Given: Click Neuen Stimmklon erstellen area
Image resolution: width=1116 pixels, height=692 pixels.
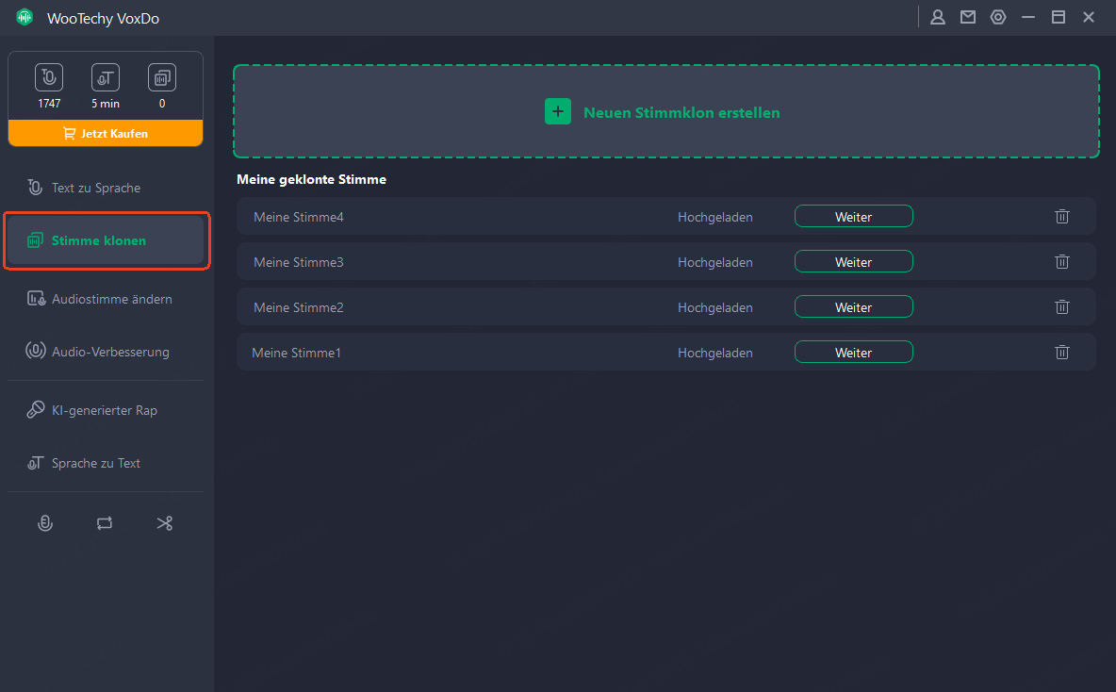Looking at the screenshot, I should [681, 112].
